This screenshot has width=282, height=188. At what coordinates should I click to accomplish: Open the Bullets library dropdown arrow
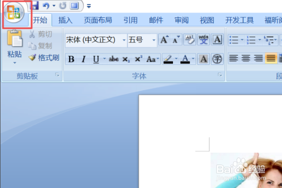(x=242, y=40)
